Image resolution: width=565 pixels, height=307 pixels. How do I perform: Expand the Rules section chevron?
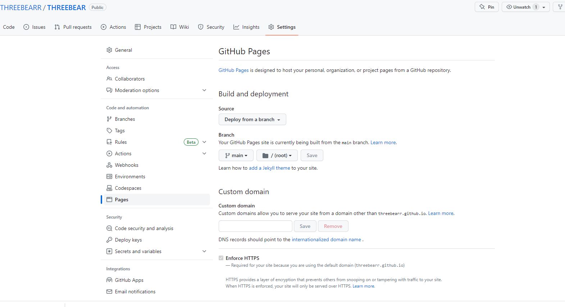(204, 142)
